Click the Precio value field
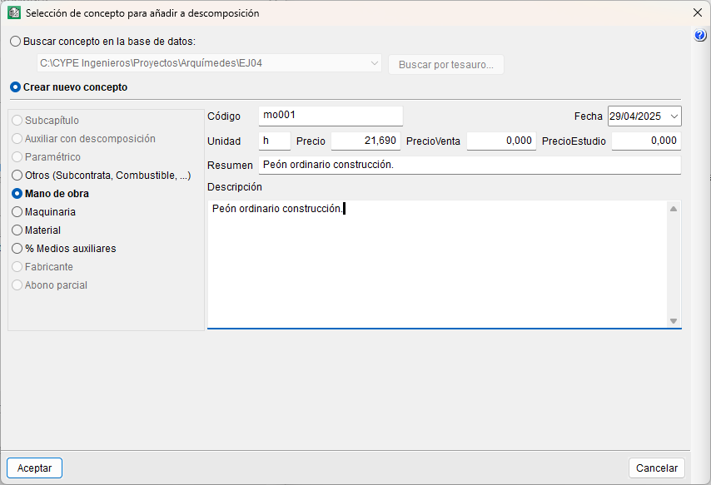The height and width of the screenshot is (485, 711). (365, 141)
